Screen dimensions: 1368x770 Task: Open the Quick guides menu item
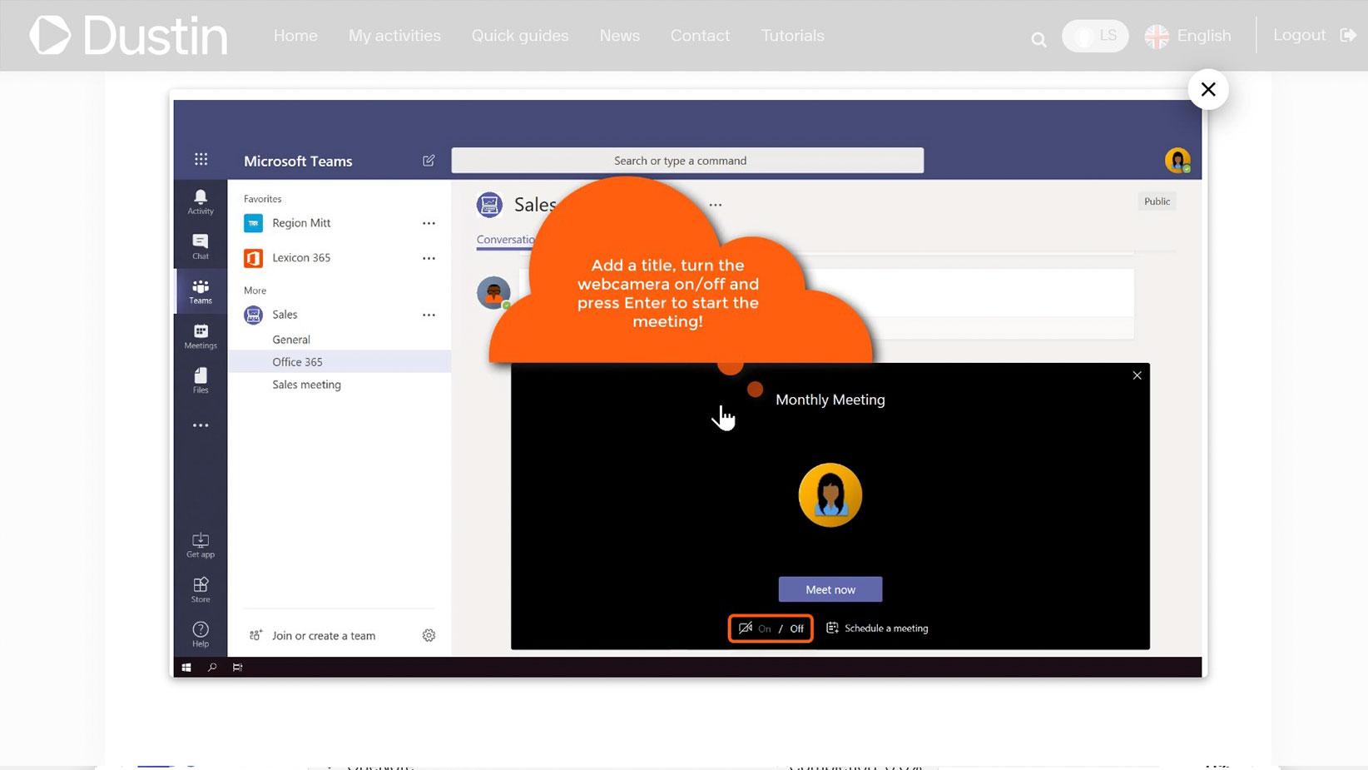(520, 36)
